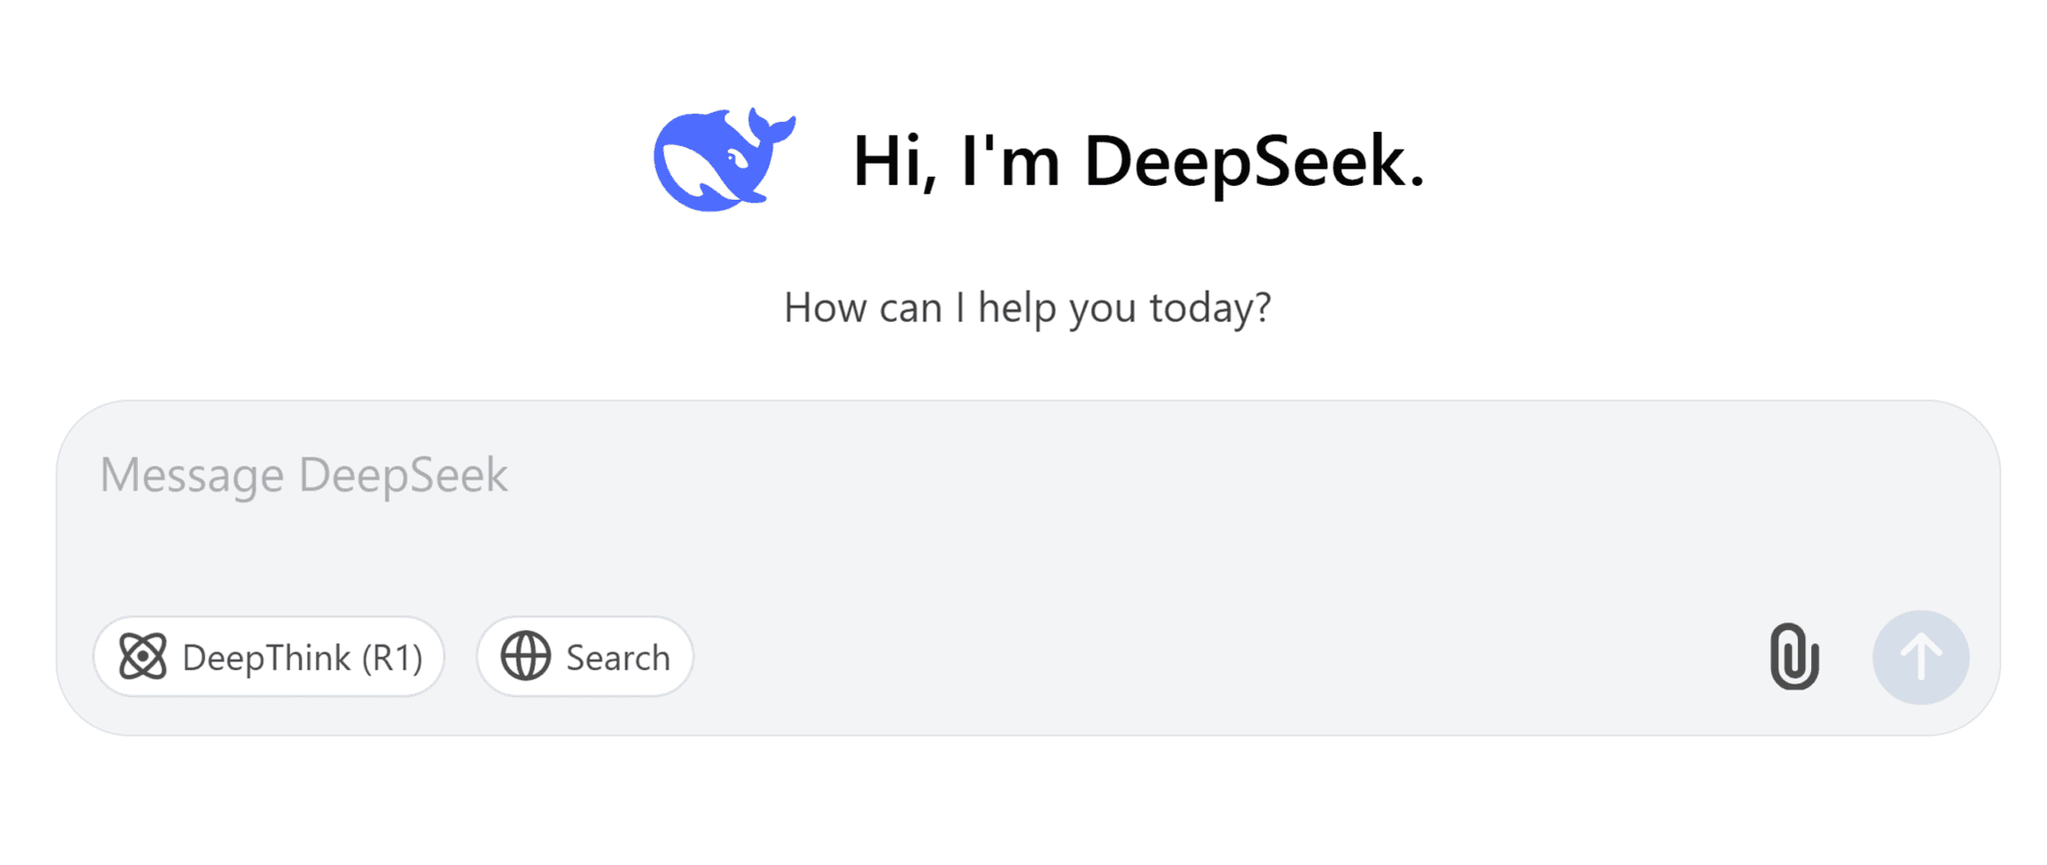The width and height of the screenshot is (2047, 865).
Task: Click the atom icon inside DeepThink button
Action: pos(143,657)
